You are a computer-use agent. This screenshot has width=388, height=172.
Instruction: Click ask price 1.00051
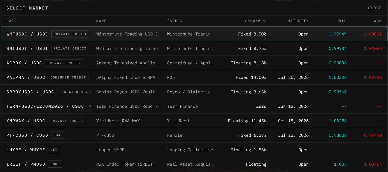click(373, 34)
